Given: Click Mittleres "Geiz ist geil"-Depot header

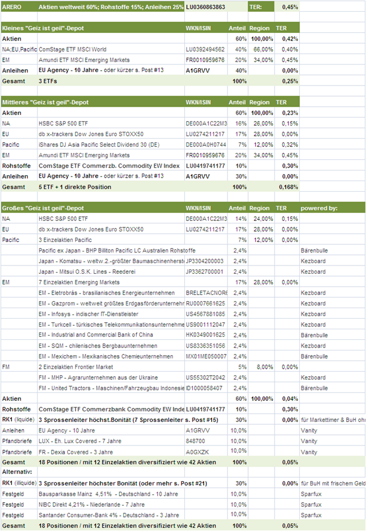Looking at the screenshot, I should point(45,102).
